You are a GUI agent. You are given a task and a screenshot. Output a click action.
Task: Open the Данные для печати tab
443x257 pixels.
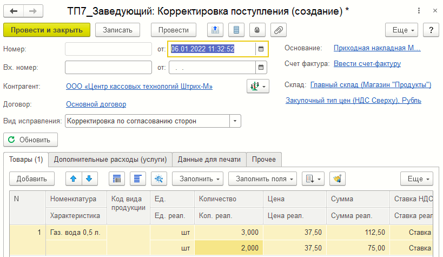209,159
